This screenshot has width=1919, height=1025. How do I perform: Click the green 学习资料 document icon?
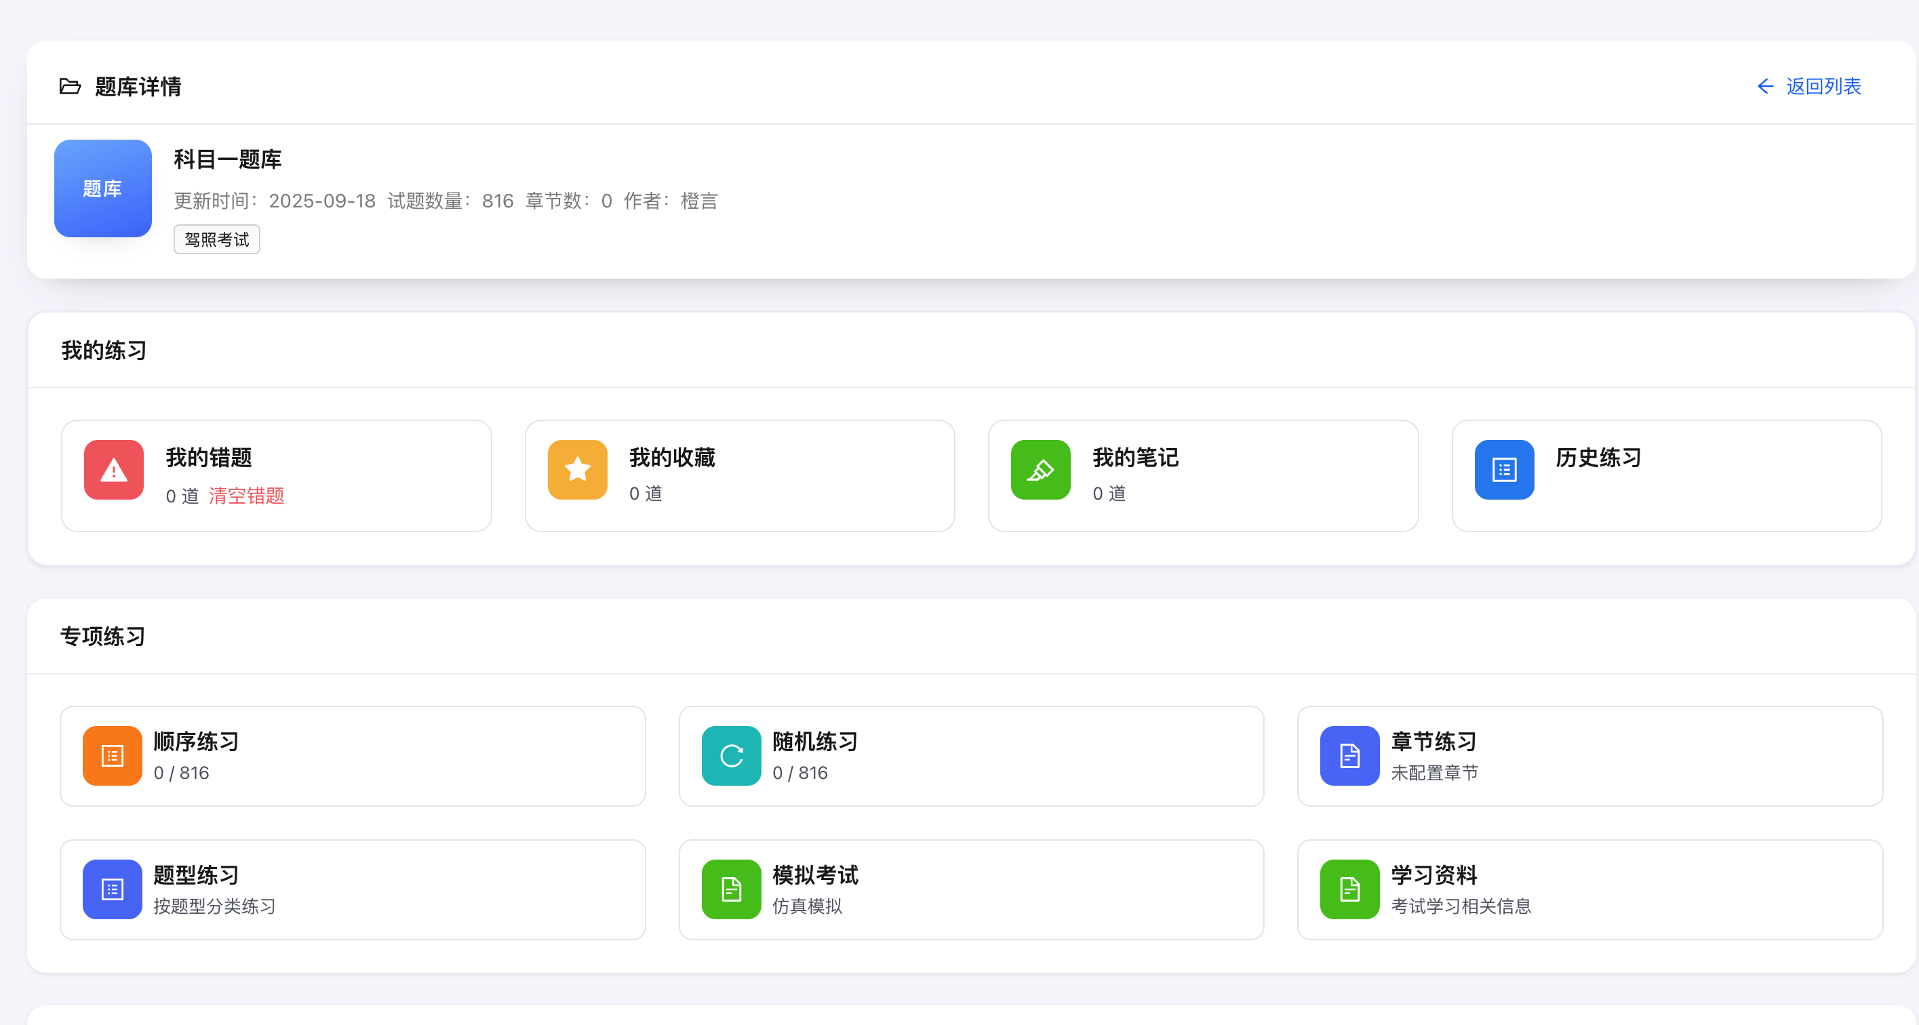click(x=1349, y=889)
